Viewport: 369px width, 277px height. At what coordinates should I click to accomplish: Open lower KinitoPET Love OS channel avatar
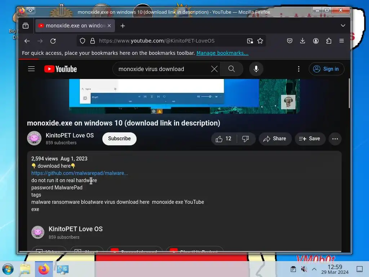[38, 232]
